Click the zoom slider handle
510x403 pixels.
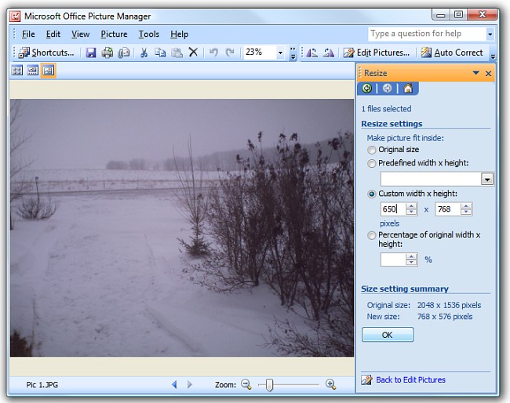point(269,385)
